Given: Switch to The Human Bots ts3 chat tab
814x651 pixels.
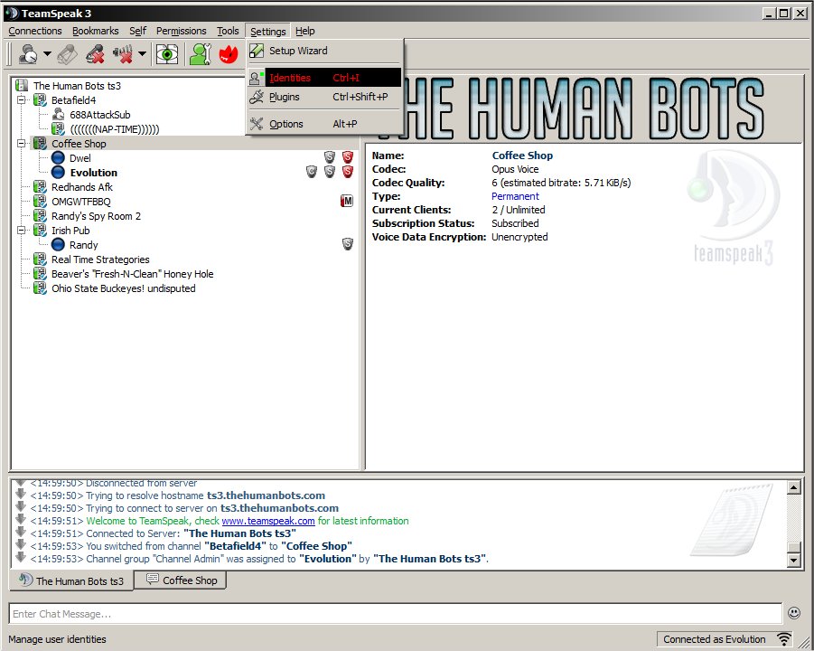Looking at the screenshot, I should point(71,580).
